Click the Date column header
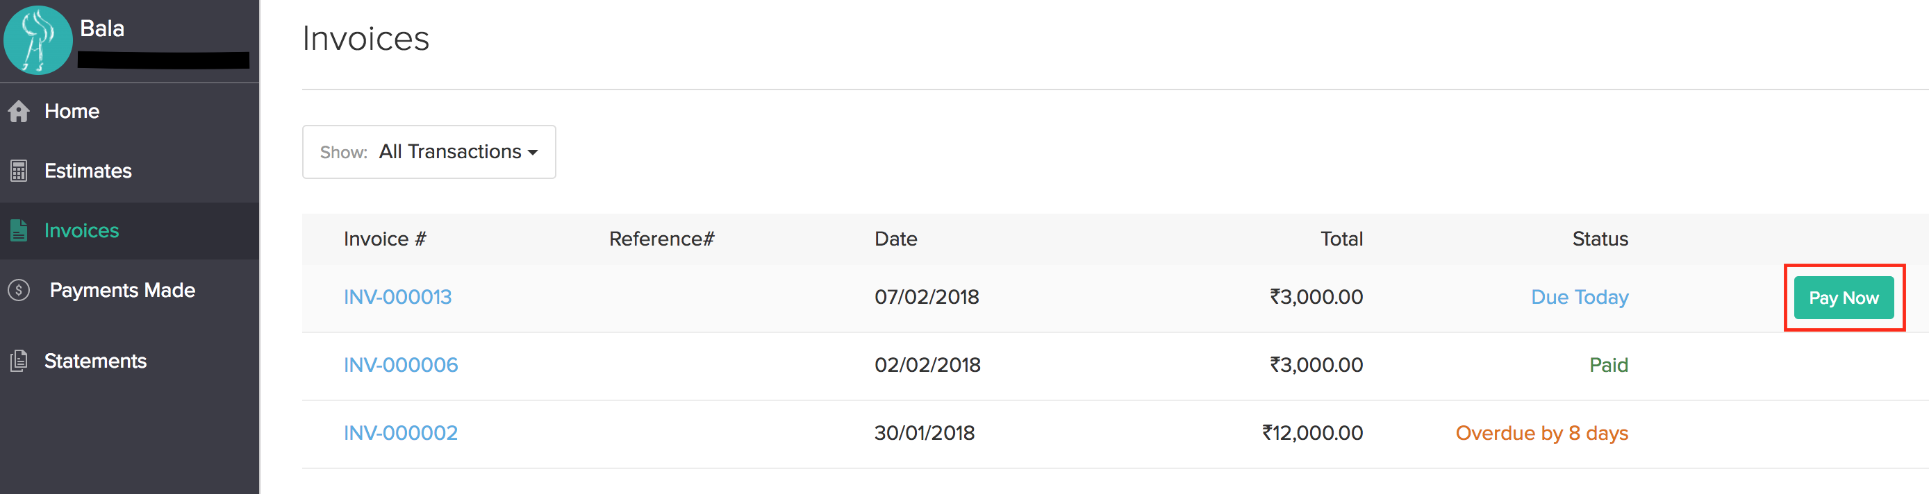This screenshot has height=494, width=1929. [895, 239]
